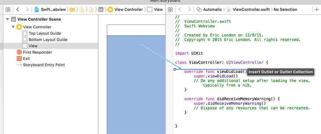The height and width of the screenshot is (134, 321).
Task: Click the Automatic mode rings icon
Action: pos(199,9)
